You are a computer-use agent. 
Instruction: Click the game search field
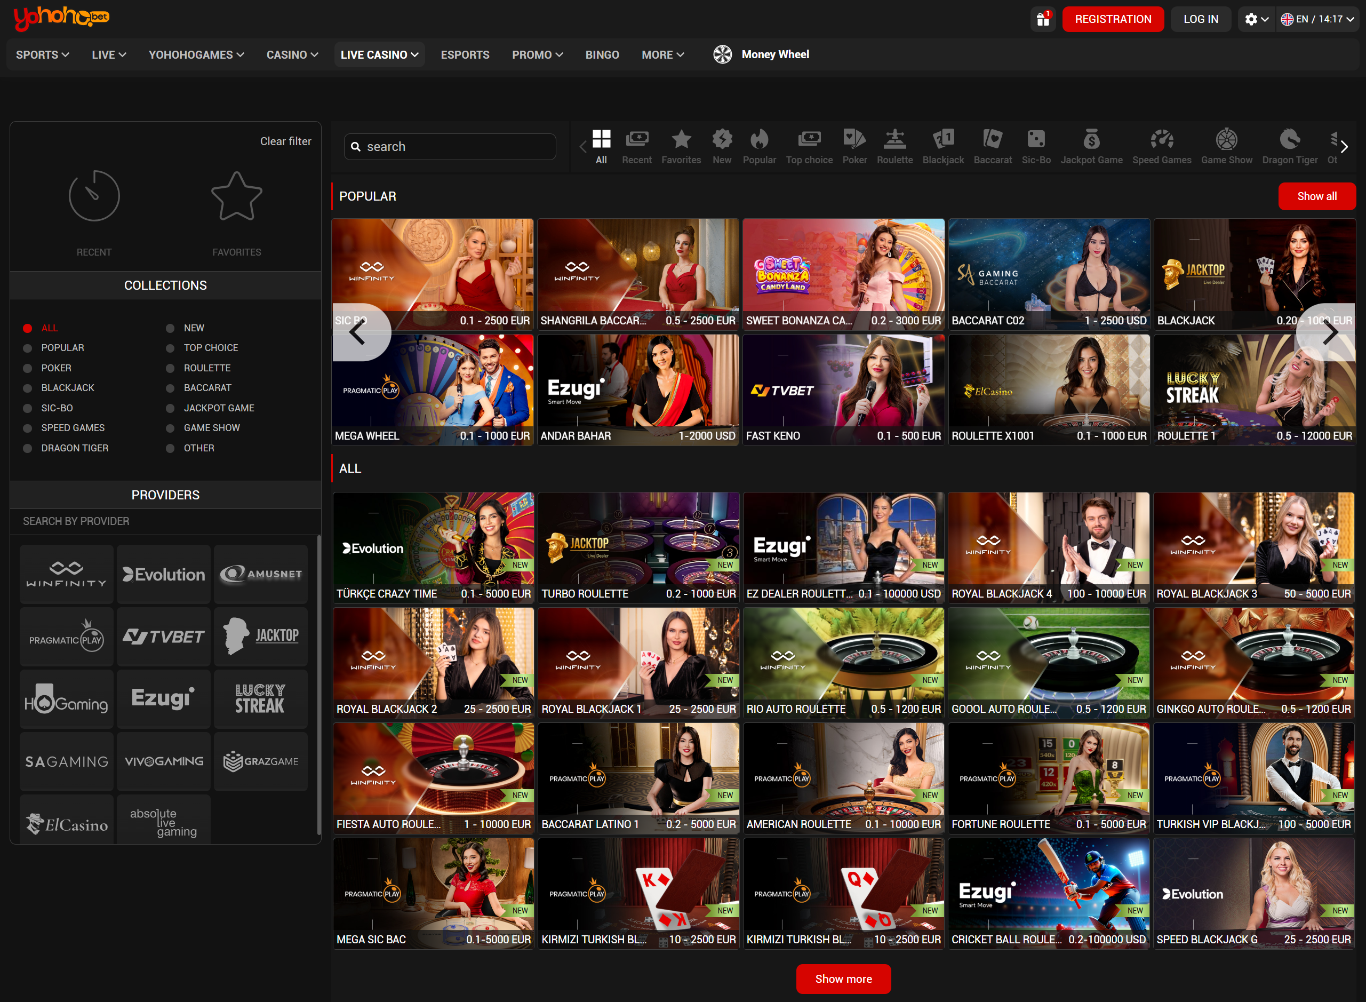(450, 147)
